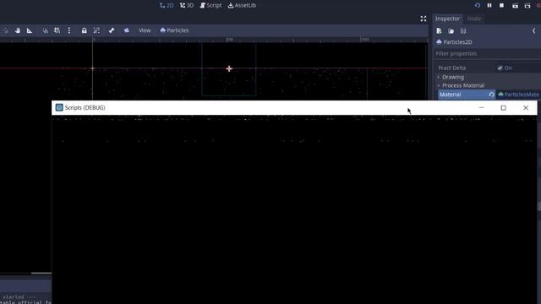Toggle grid snapping icon

(57, 30)
